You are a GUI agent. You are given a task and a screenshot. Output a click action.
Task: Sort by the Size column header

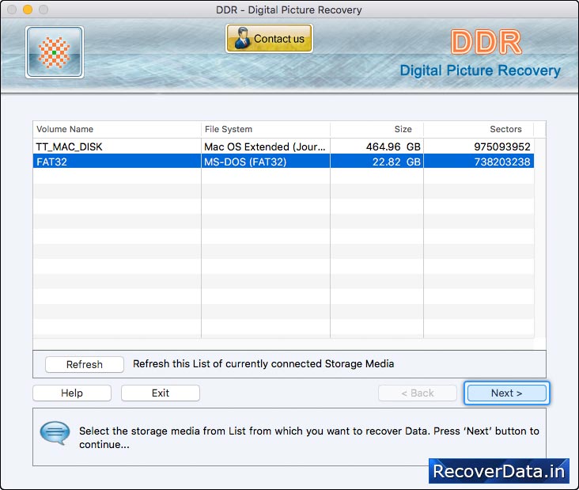coord(377,129)
